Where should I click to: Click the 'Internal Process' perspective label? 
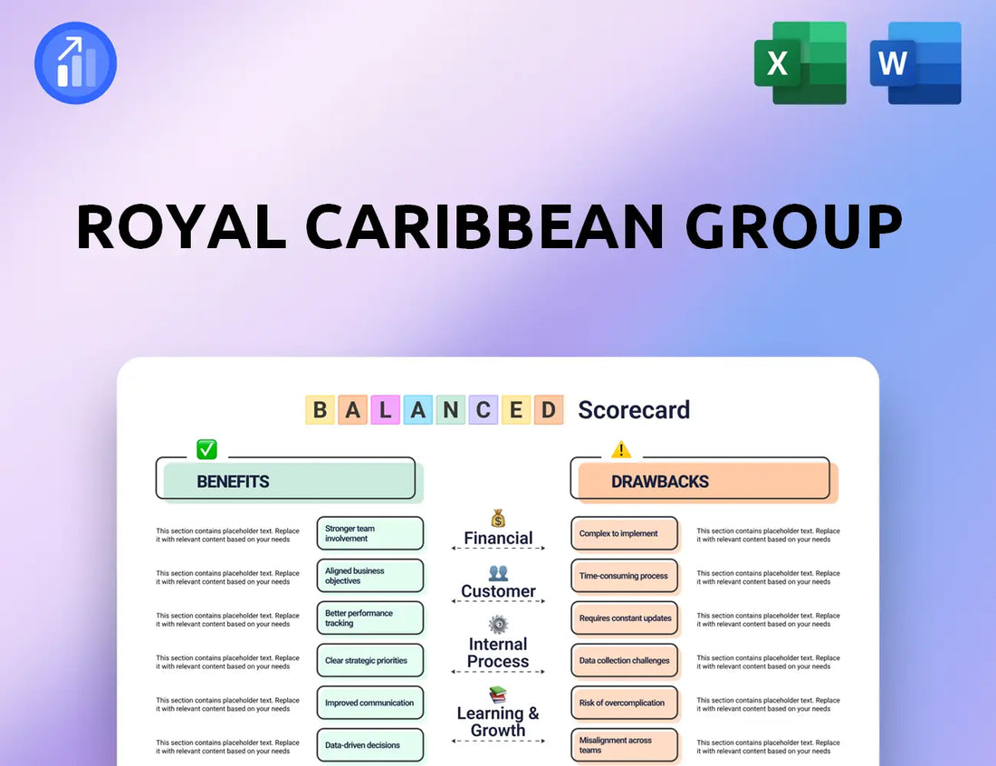(498, 653)
